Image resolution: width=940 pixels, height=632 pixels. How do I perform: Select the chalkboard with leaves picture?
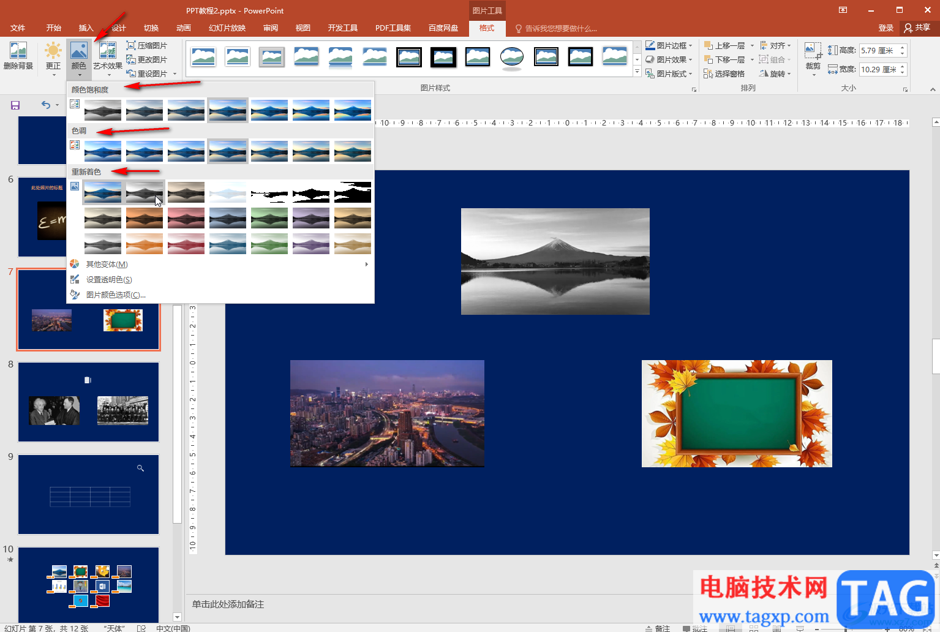737,413
